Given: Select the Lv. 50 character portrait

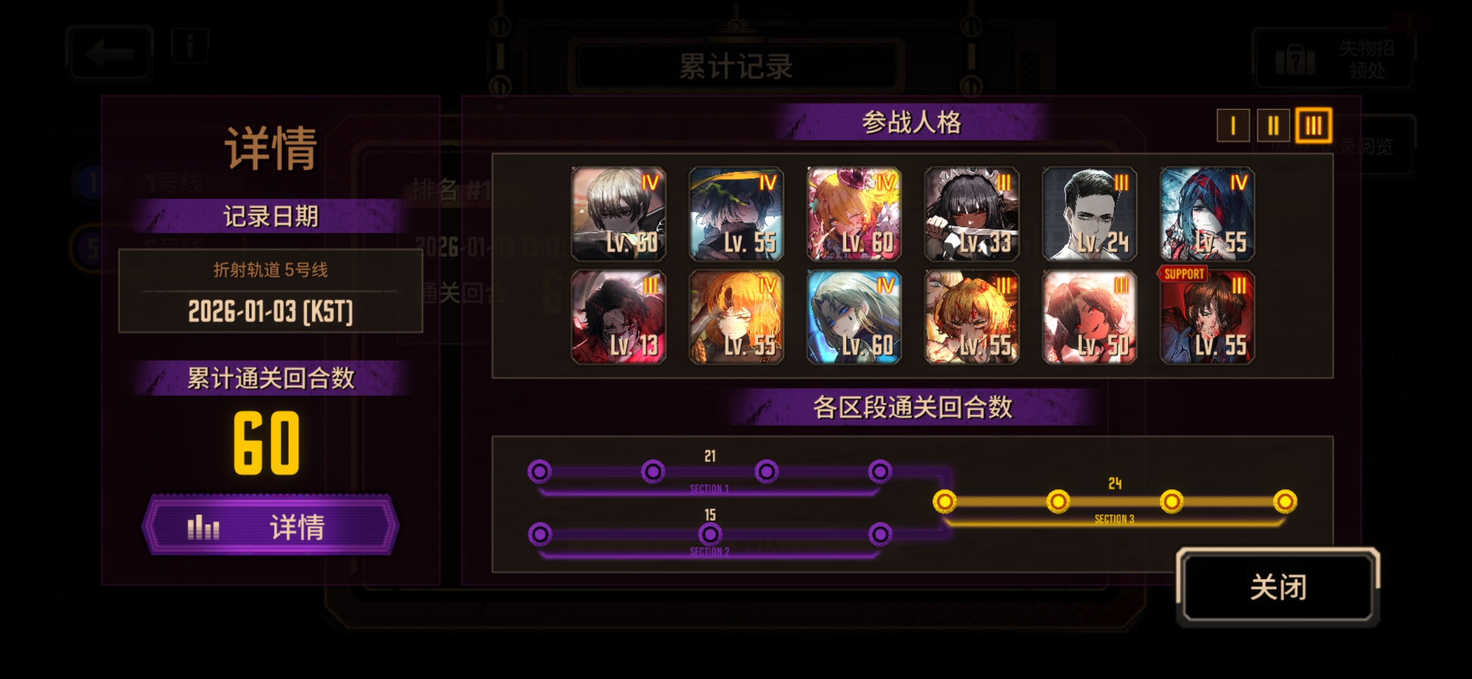Looking at the screenshot, I should tap(1089, 317).
